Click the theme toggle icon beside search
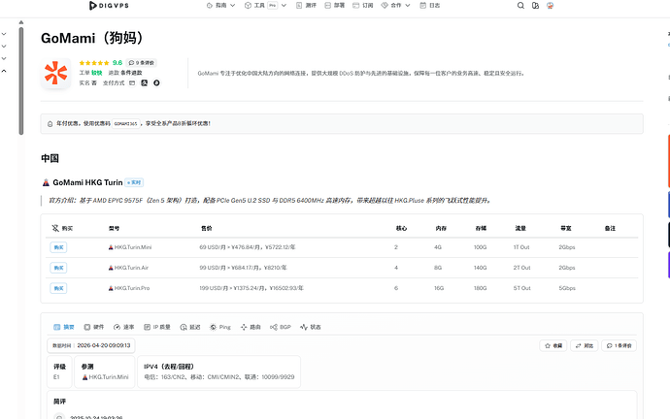Image resolution: width=670 pixels, height=419 pixels. tap(535, 6)
